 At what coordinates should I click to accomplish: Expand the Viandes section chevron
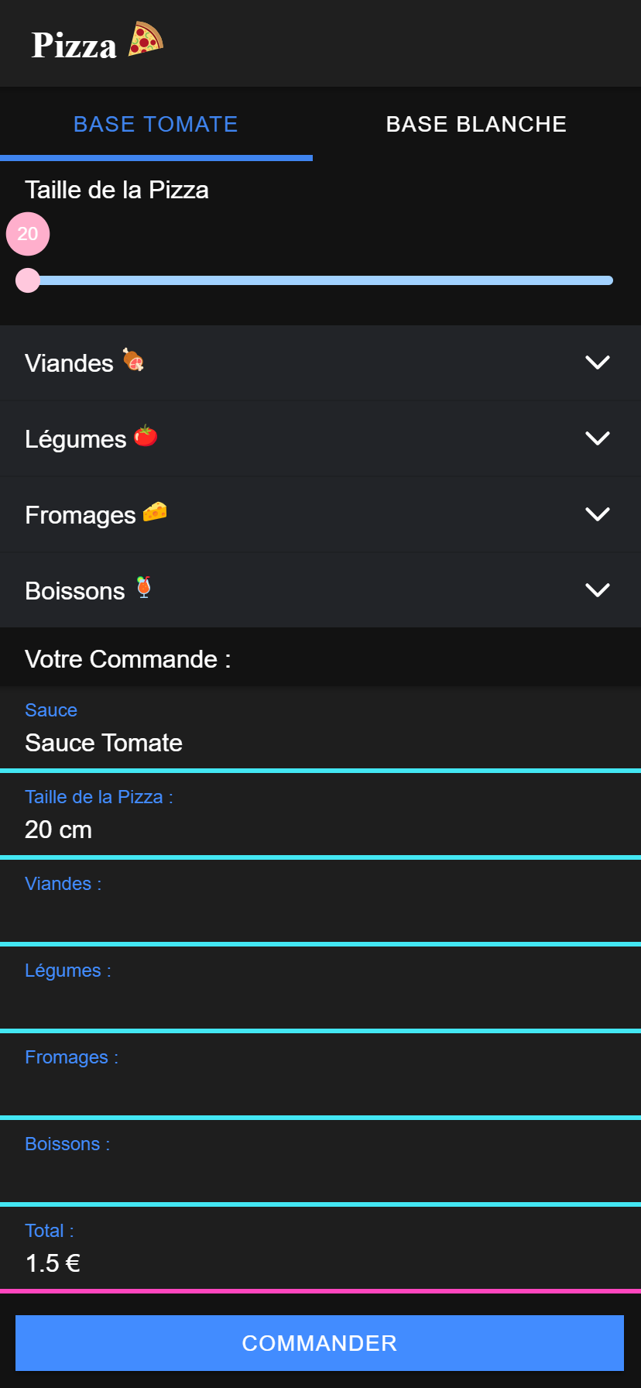tap(598, 362)
